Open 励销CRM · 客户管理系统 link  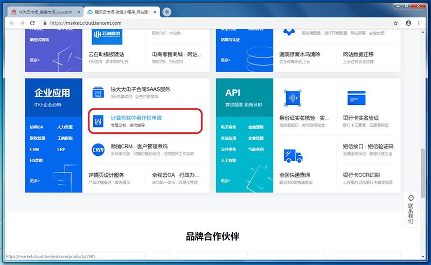[139, 147]
